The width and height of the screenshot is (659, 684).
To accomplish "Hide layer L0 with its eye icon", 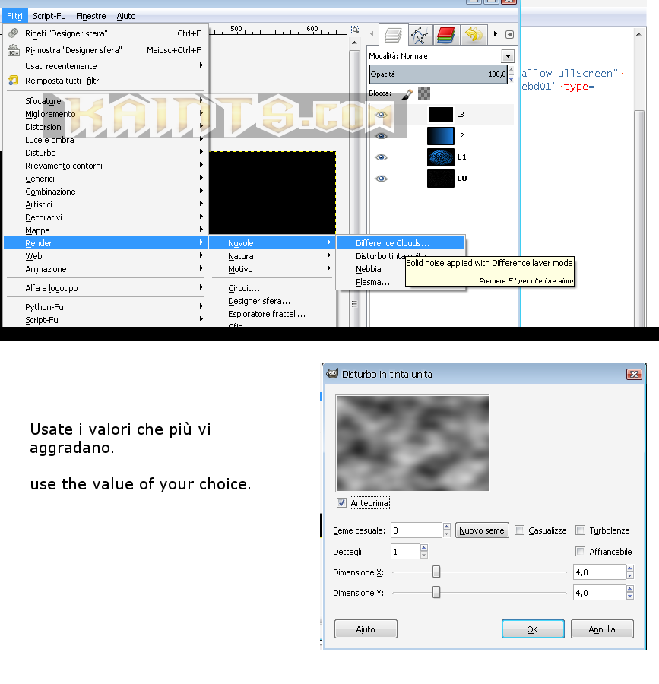I will 381,179.
